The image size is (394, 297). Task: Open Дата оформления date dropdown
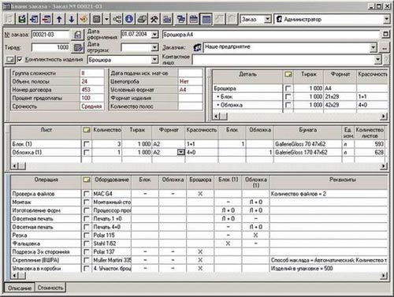(155, 35)
